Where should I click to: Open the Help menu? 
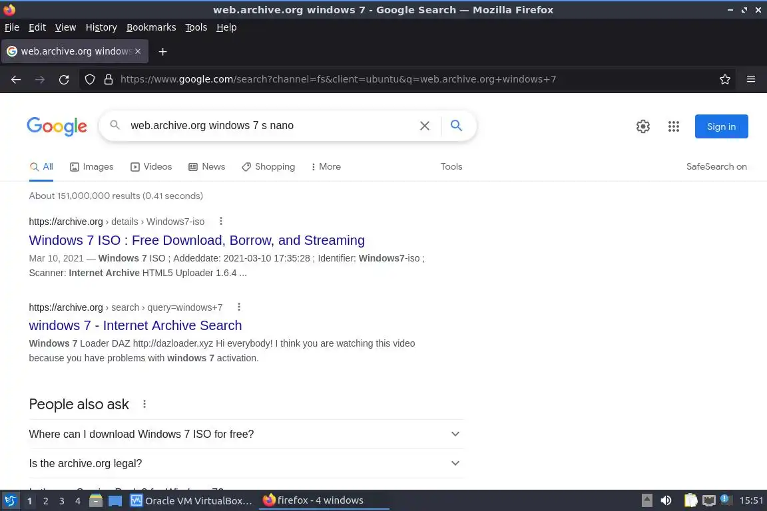[226, 27]
